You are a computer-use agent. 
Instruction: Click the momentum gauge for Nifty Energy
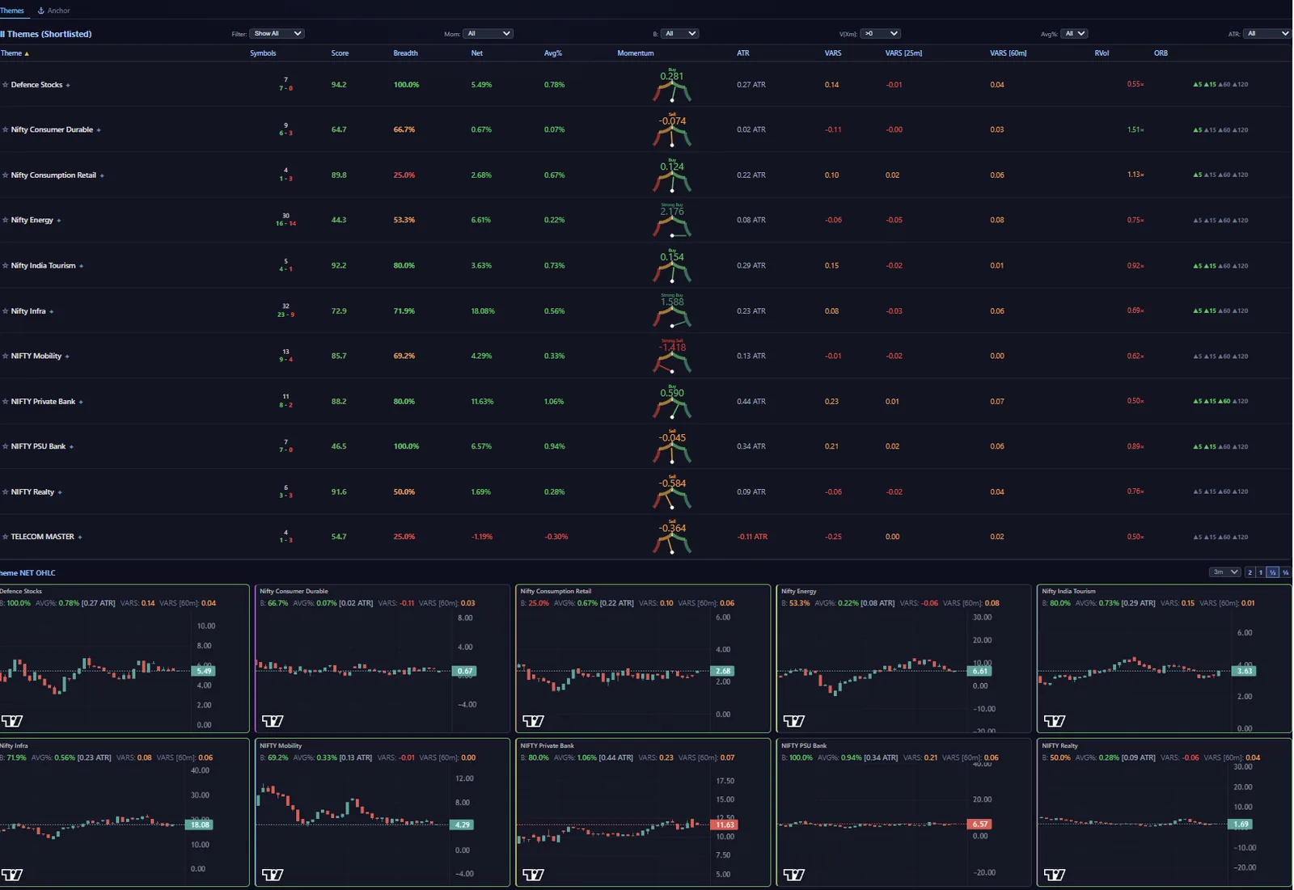672,221
